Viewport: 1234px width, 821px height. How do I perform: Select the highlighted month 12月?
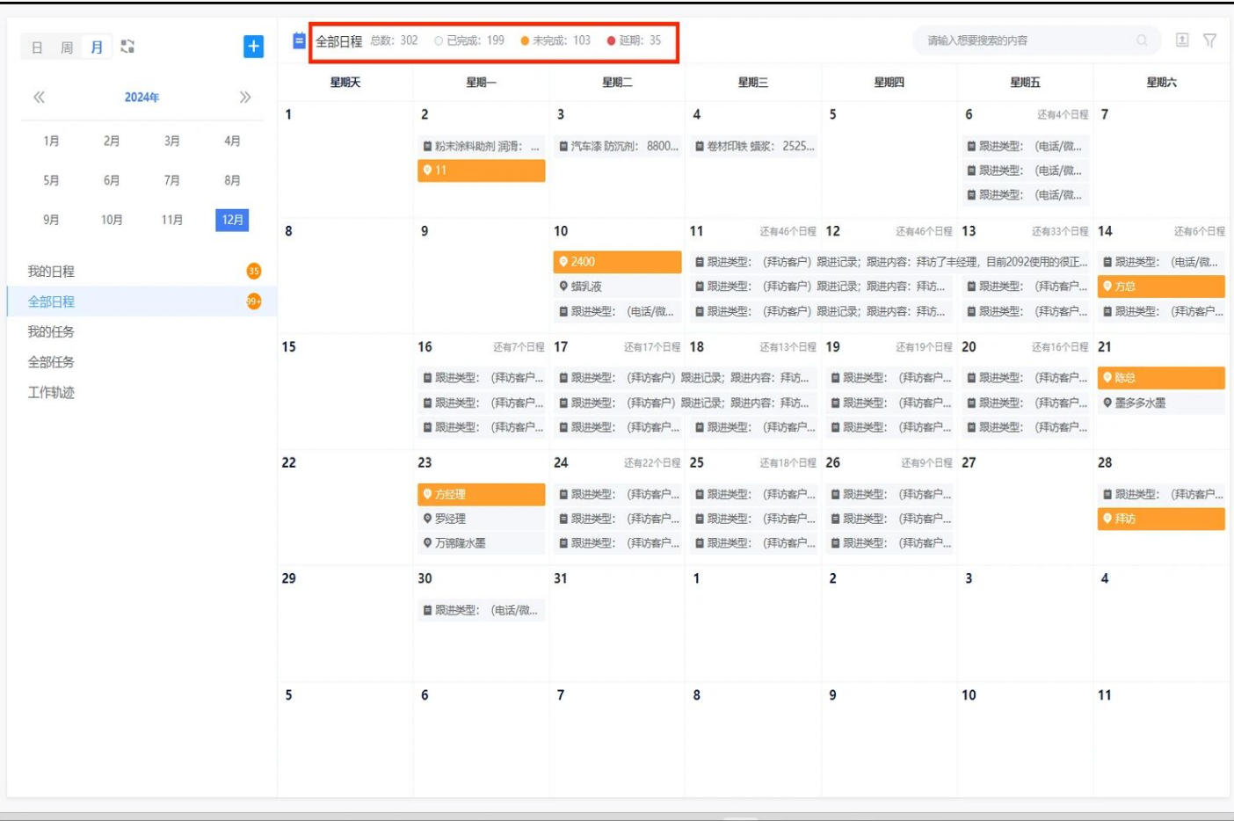click(x=232, y=220)
